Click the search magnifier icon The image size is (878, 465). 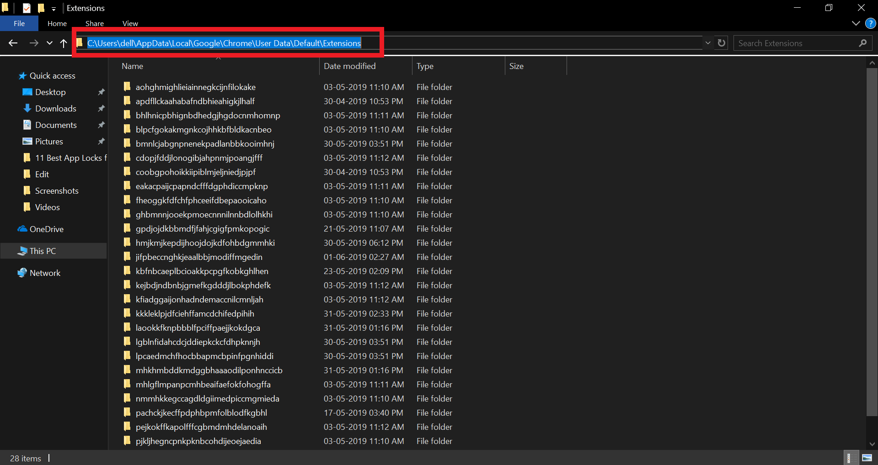point(863,43)
